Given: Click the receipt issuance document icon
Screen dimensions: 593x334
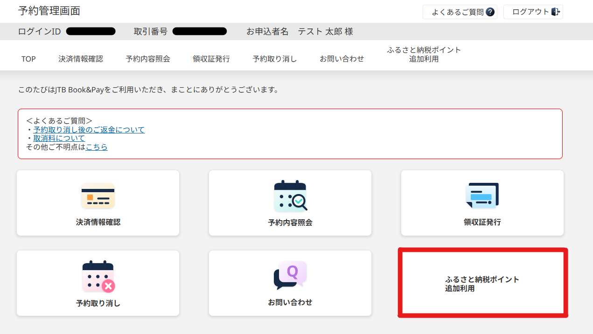Looking at the screenshot, I should click(x=482, y=195).
